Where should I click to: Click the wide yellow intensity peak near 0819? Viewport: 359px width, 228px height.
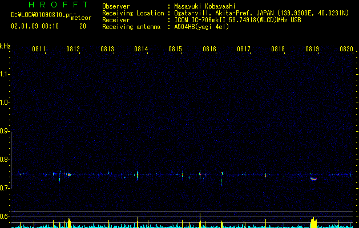[x=314, y=222]
